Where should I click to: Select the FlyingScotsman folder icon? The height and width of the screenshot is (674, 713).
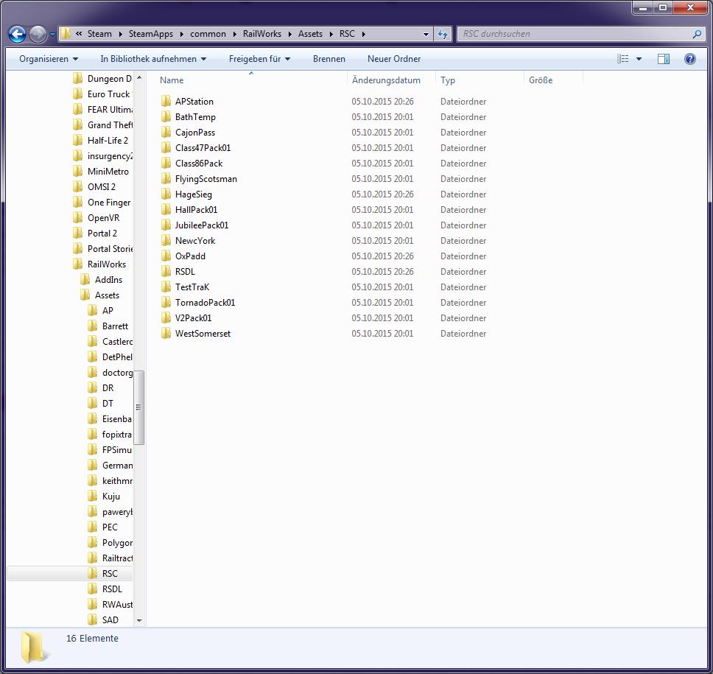pos(166,179)
